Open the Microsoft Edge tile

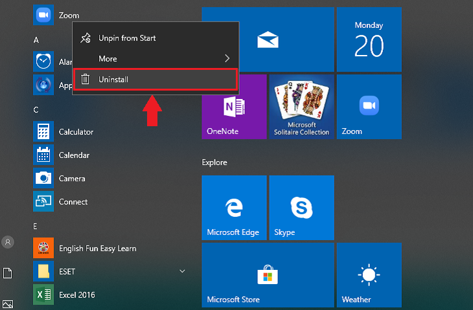point(234,208)
